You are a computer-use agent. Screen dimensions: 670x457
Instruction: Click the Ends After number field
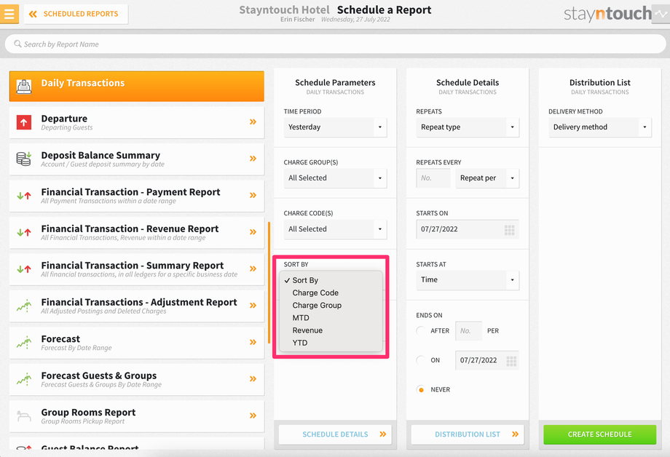tap(469, 331)
